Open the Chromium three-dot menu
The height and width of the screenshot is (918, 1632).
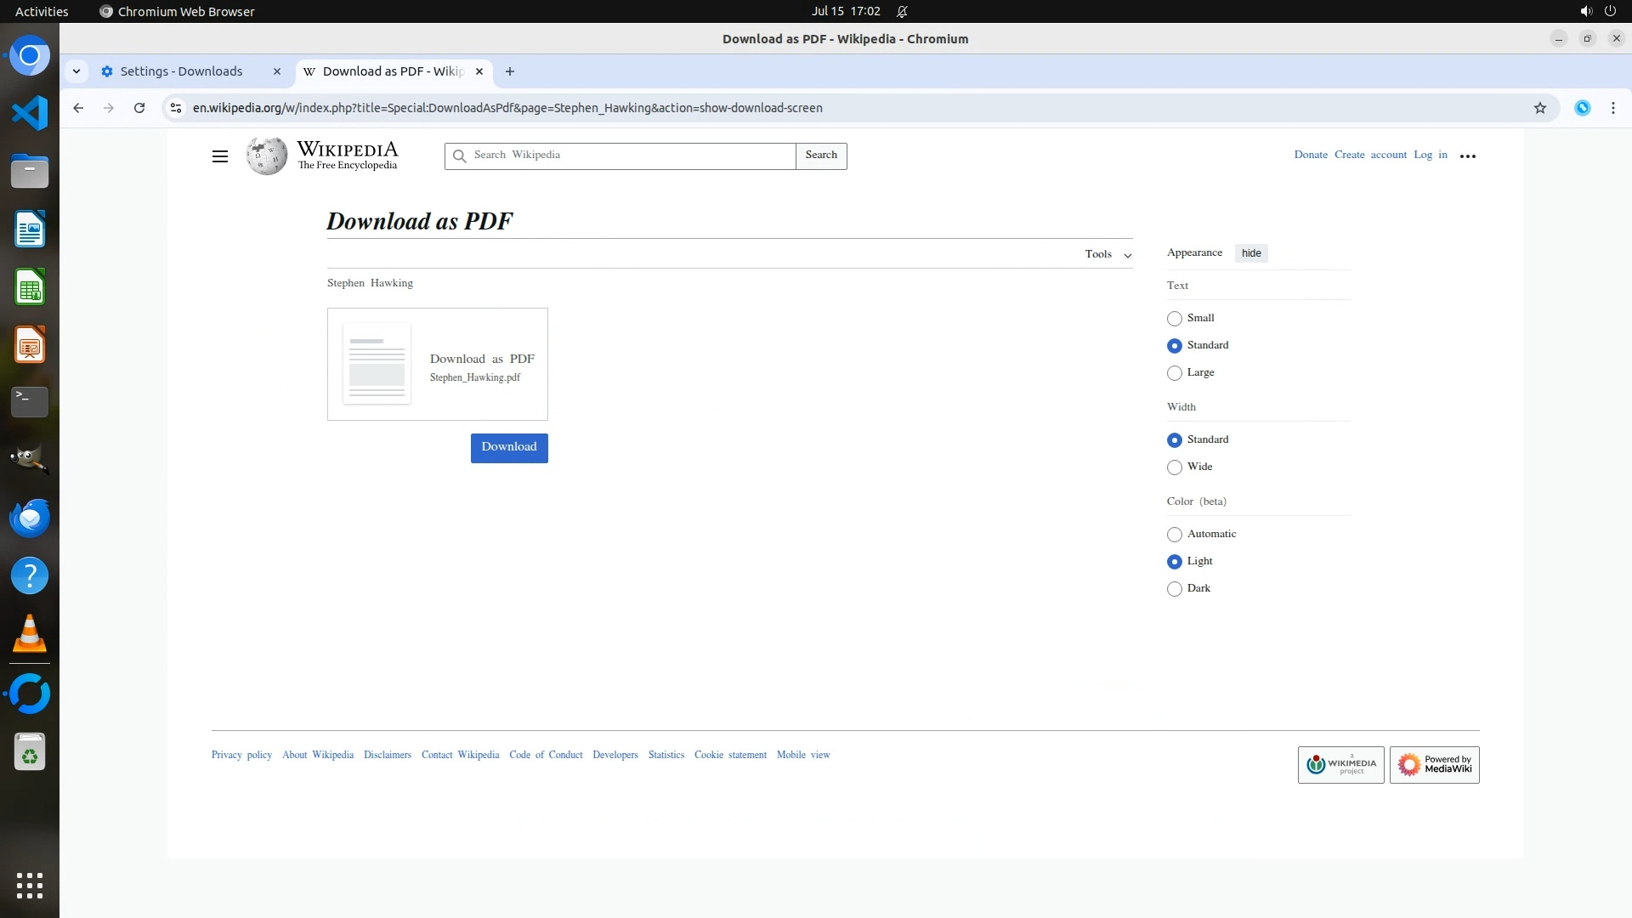(1612, 108)
